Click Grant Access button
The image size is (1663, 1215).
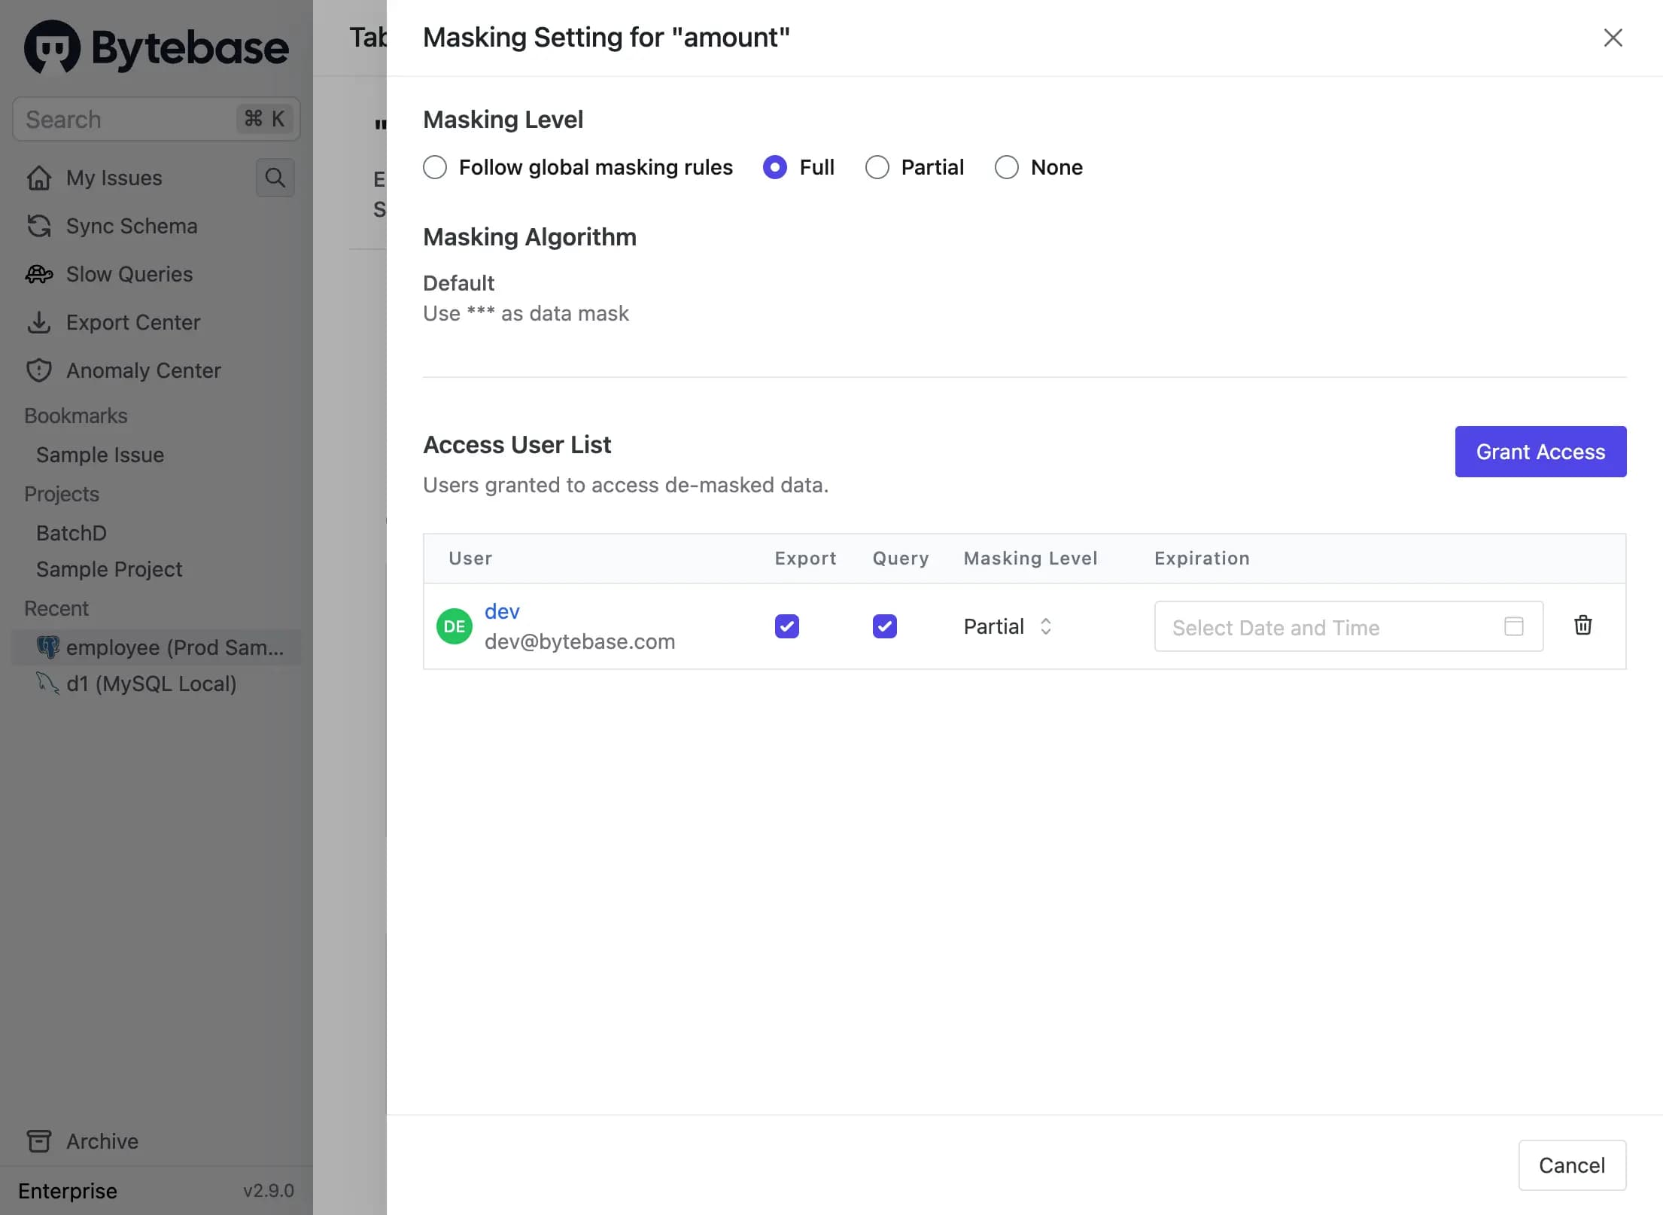(1540, 451)
